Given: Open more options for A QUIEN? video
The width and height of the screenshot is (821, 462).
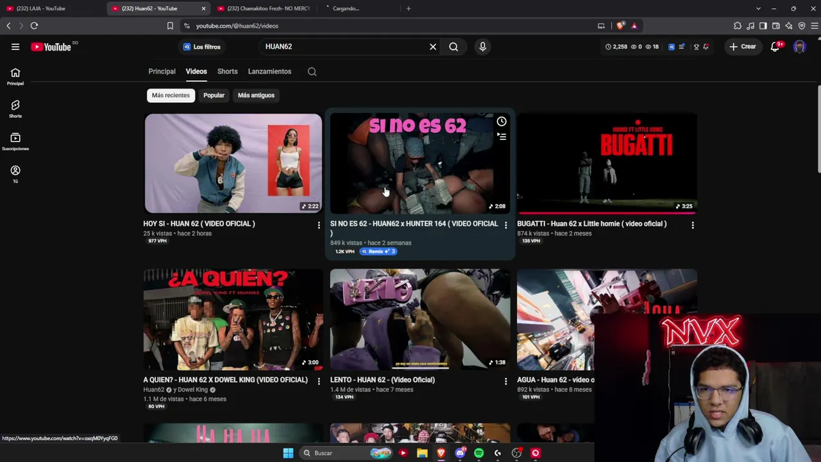Looking at the screenshot, I should coord(319,381).
